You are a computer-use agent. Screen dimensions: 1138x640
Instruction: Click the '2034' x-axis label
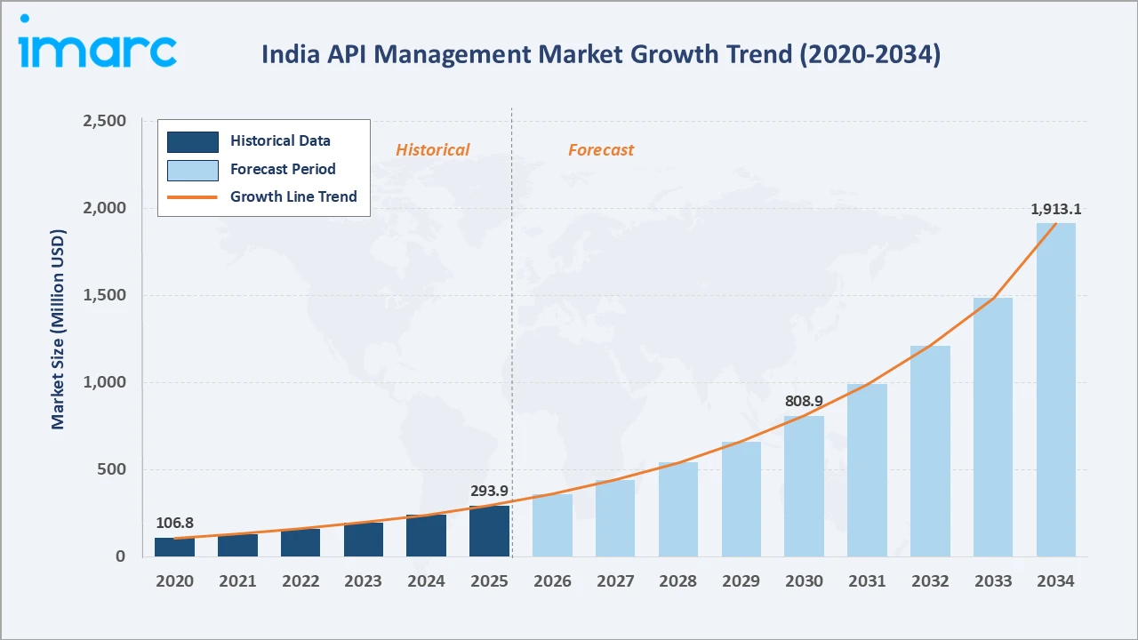point(1056,581)
